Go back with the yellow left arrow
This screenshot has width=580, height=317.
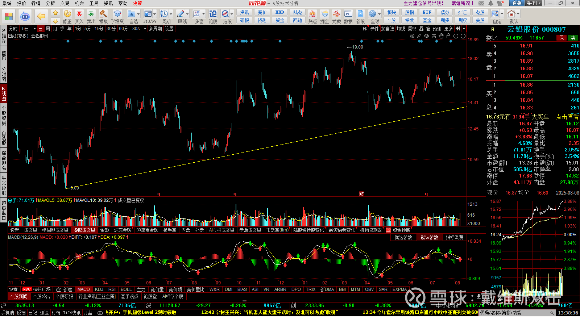tap(41, 16)
